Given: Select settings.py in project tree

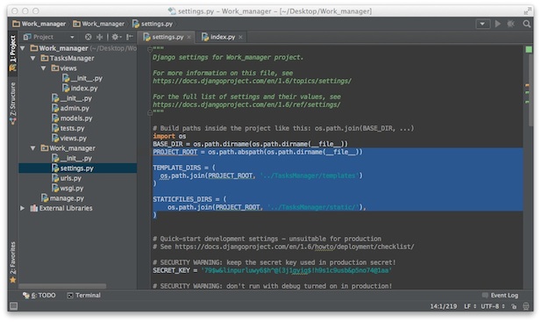Looking at the screenshot, I should pyautogui.click(x=78, y=168).
